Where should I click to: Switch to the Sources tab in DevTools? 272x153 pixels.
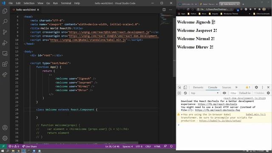tap(227, 87)
